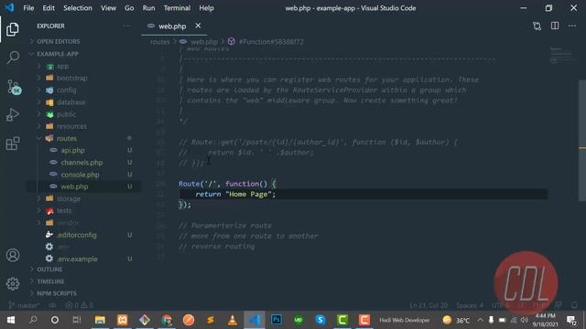Expand the storage folder
Viewport: 586px width, 329px height.
pyautogui.click(x=69, y=199)
